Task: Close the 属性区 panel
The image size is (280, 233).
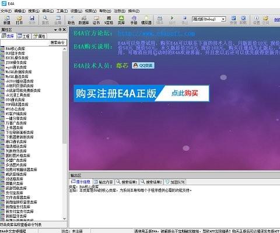Action: tap(64, 30)
